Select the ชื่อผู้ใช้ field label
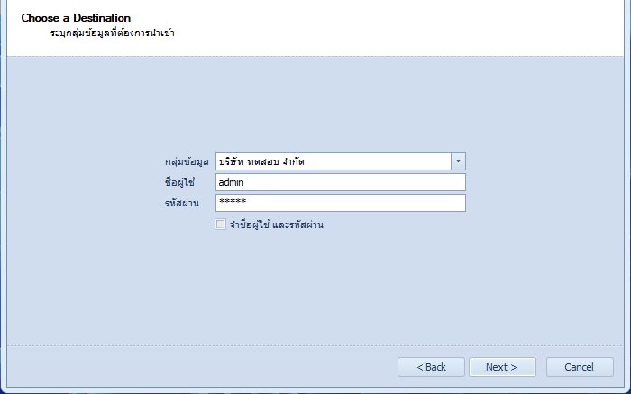This screenshot has width=631, height=394. click(x=179, y=182)
